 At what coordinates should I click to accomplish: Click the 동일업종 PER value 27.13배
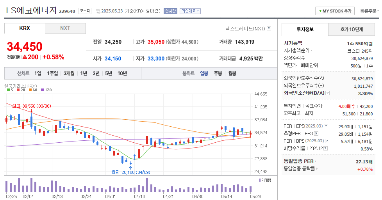click(x=364, y=161)
